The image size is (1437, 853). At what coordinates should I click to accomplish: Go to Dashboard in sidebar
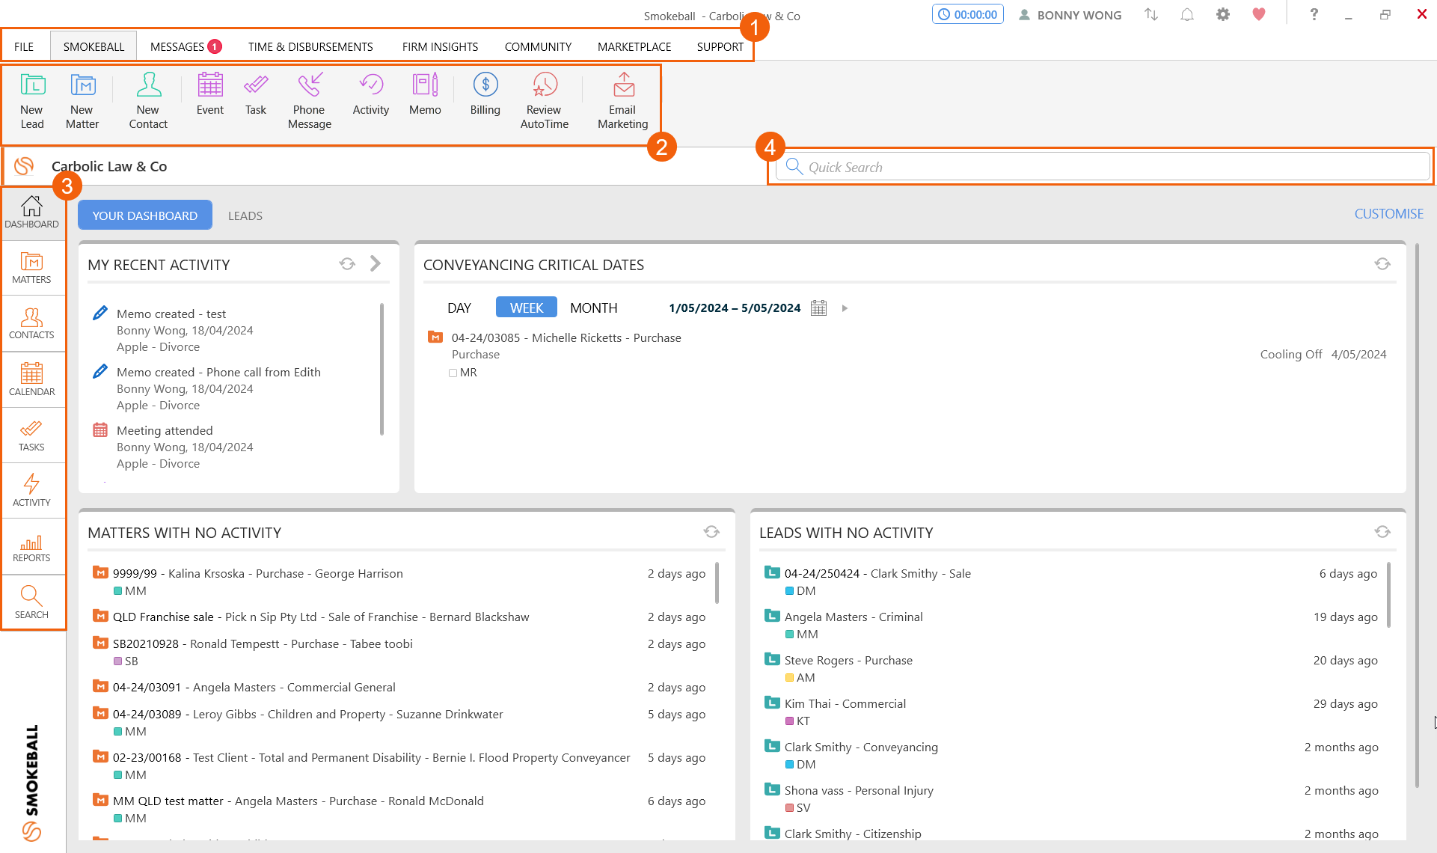coord(32,213)
